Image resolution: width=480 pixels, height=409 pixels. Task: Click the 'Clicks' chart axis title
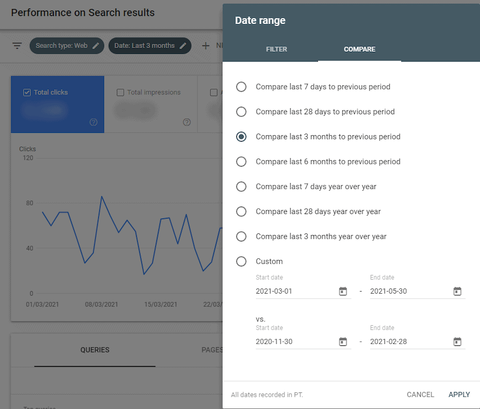click(x=28, y=149)
